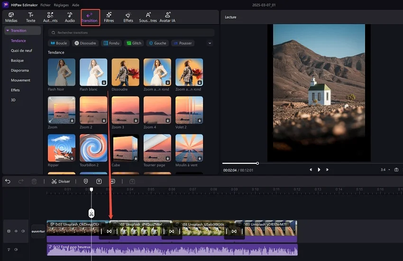Click the marker icon in timeline toolbar
403x261 pixels.
86,181
